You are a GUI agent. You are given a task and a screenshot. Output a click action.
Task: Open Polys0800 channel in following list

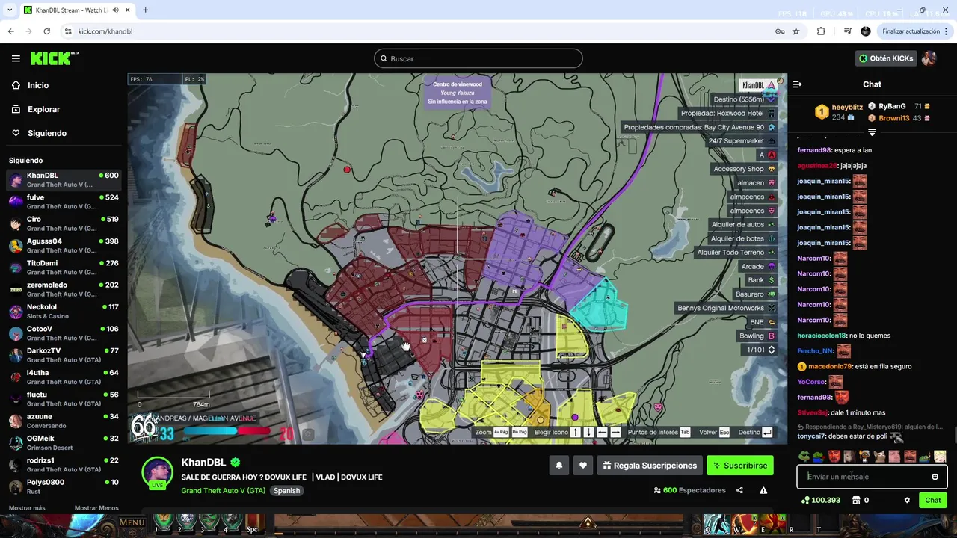[x=64, y=486]
